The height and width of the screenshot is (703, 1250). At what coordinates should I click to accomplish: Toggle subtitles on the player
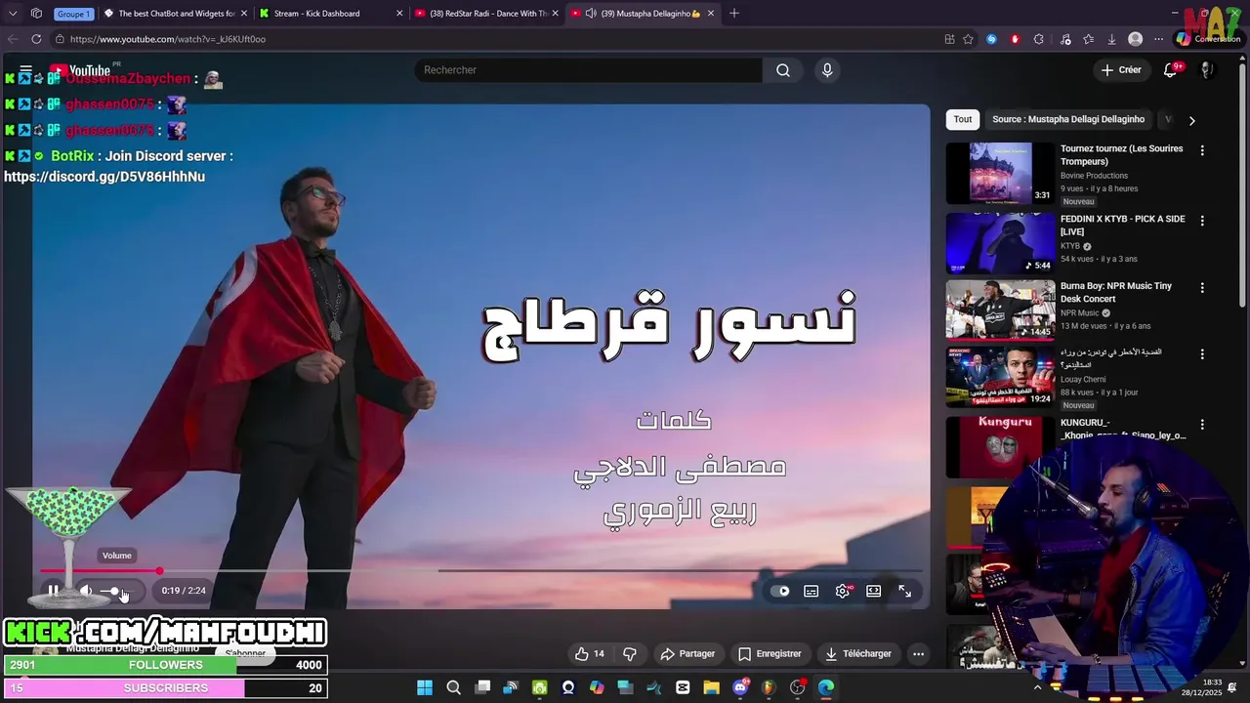pos(811,591)
